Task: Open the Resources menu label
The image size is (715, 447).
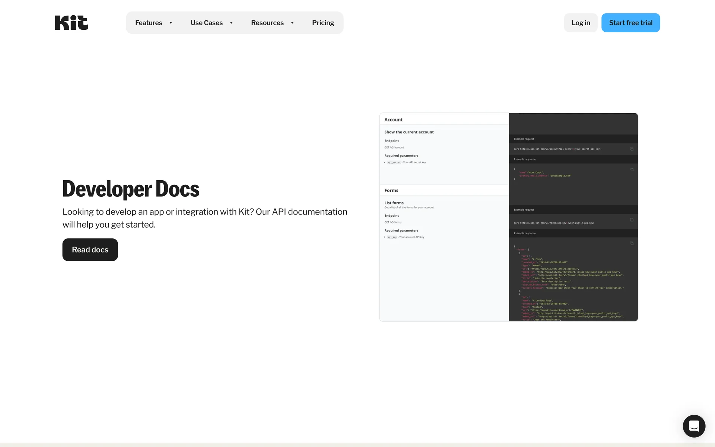Action: pos(267,23)
